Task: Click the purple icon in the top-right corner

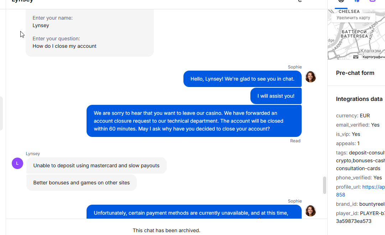Action: (x=373, y=1)
